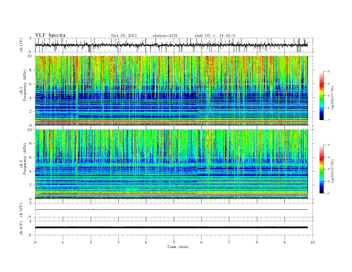The width and height of the screenshot is (352, 272).
Task: Click the '5' tick label on time axis
Action: point(174,242)
